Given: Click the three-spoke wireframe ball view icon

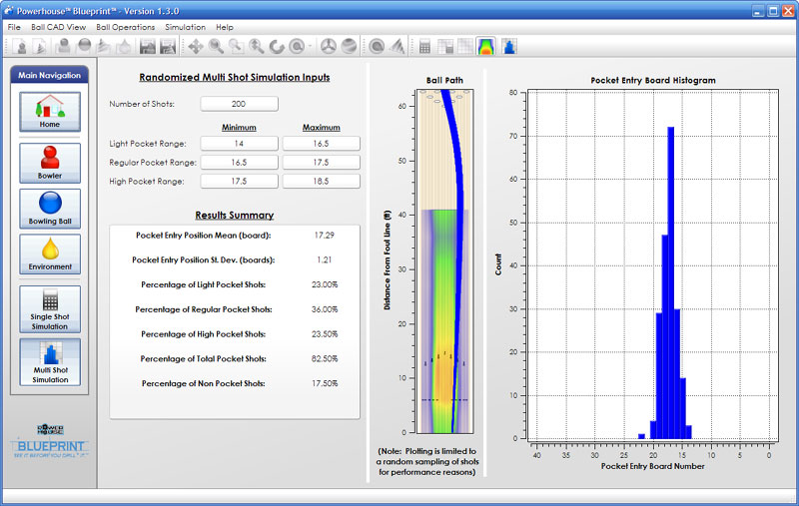Looking at the screenshot, I should pos(329,47).
